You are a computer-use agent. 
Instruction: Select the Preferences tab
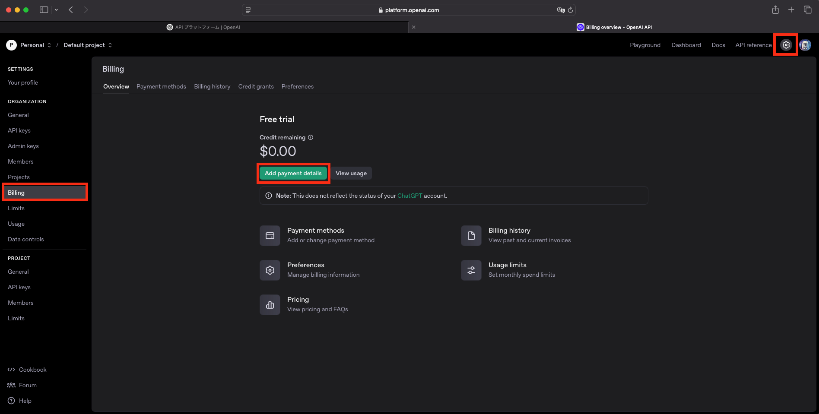coord(298,86)
